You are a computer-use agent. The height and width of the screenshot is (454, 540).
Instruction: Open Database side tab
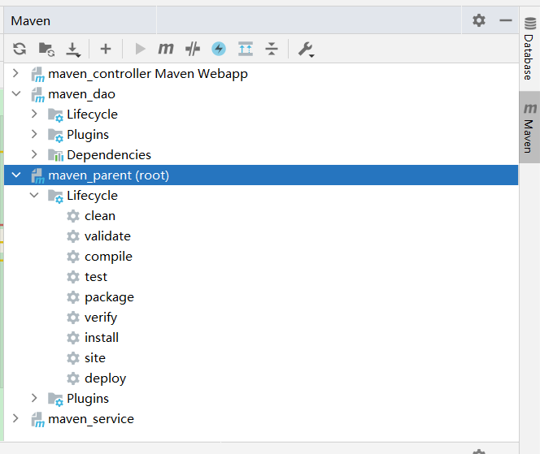coord(529,49)
